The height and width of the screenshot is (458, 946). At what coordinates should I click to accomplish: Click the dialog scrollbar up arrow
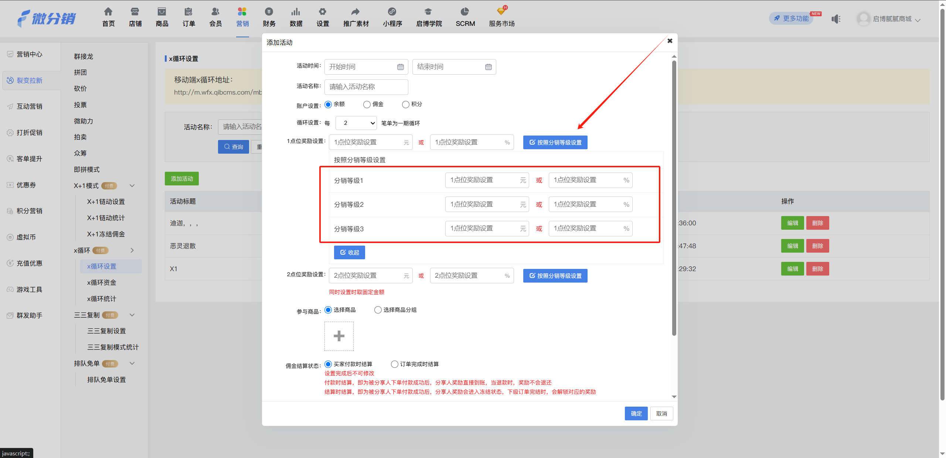[674, 57]
